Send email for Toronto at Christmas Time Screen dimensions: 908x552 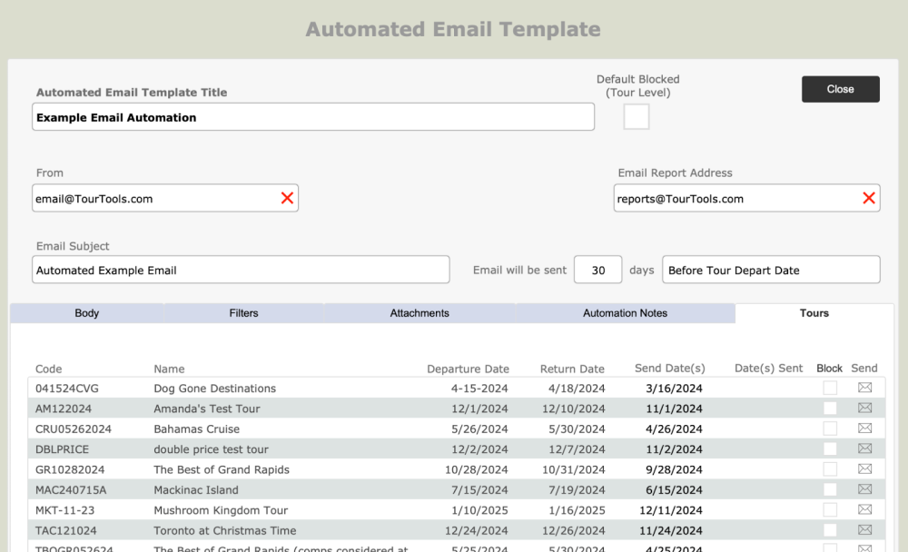(x=864, y=530)
